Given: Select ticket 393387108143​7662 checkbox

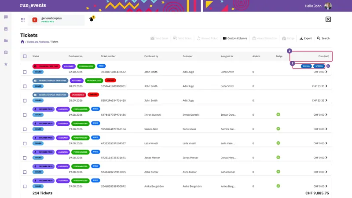Looking at the screenshot, I should [x=25, y=72].
